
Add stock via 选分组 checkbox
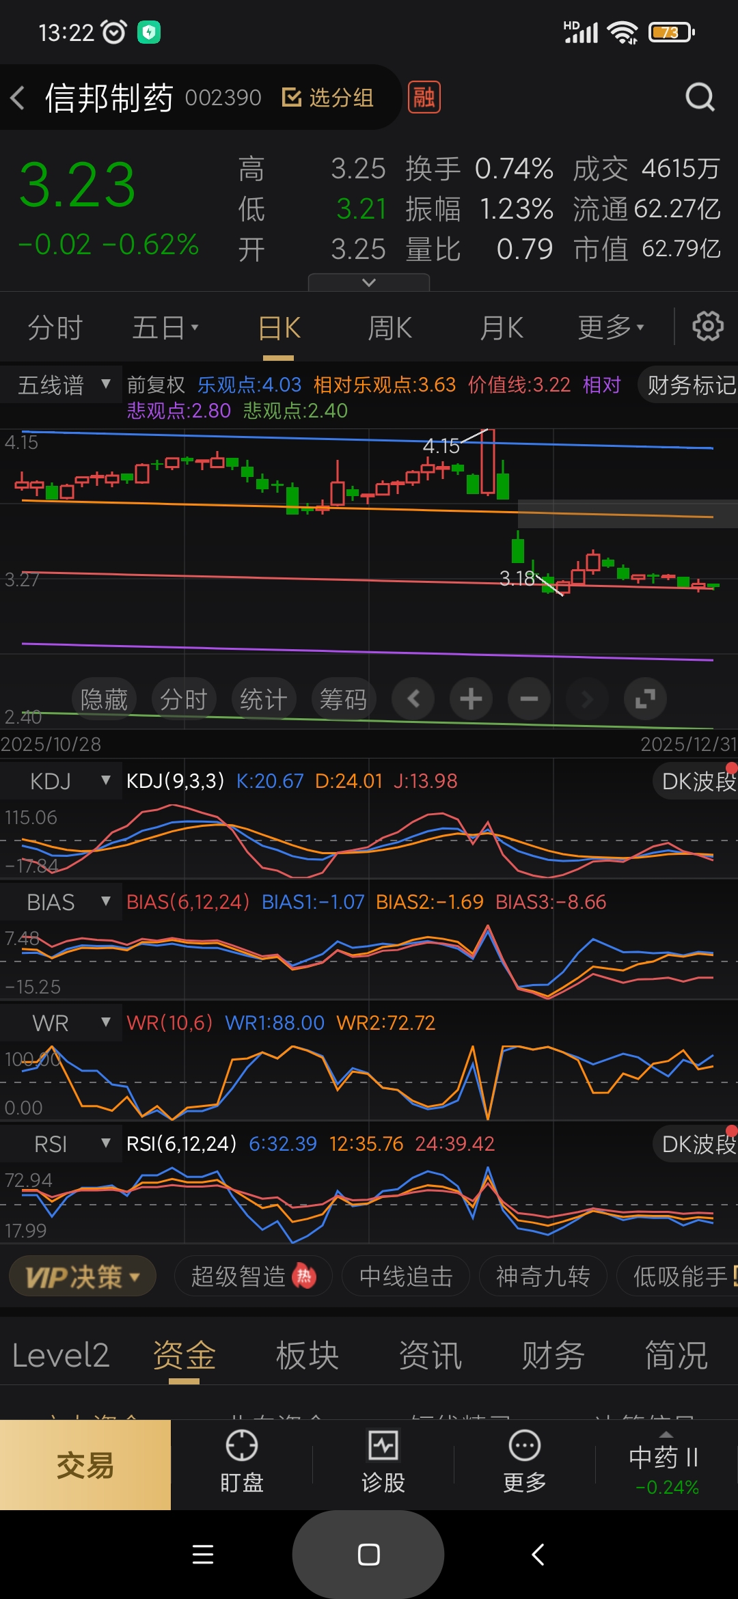pos(328,98)
